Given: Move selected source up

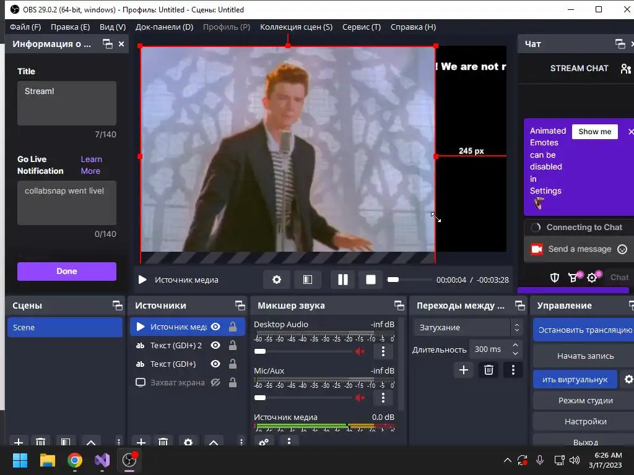Looking at the screenshot, I should click(214, 442).
